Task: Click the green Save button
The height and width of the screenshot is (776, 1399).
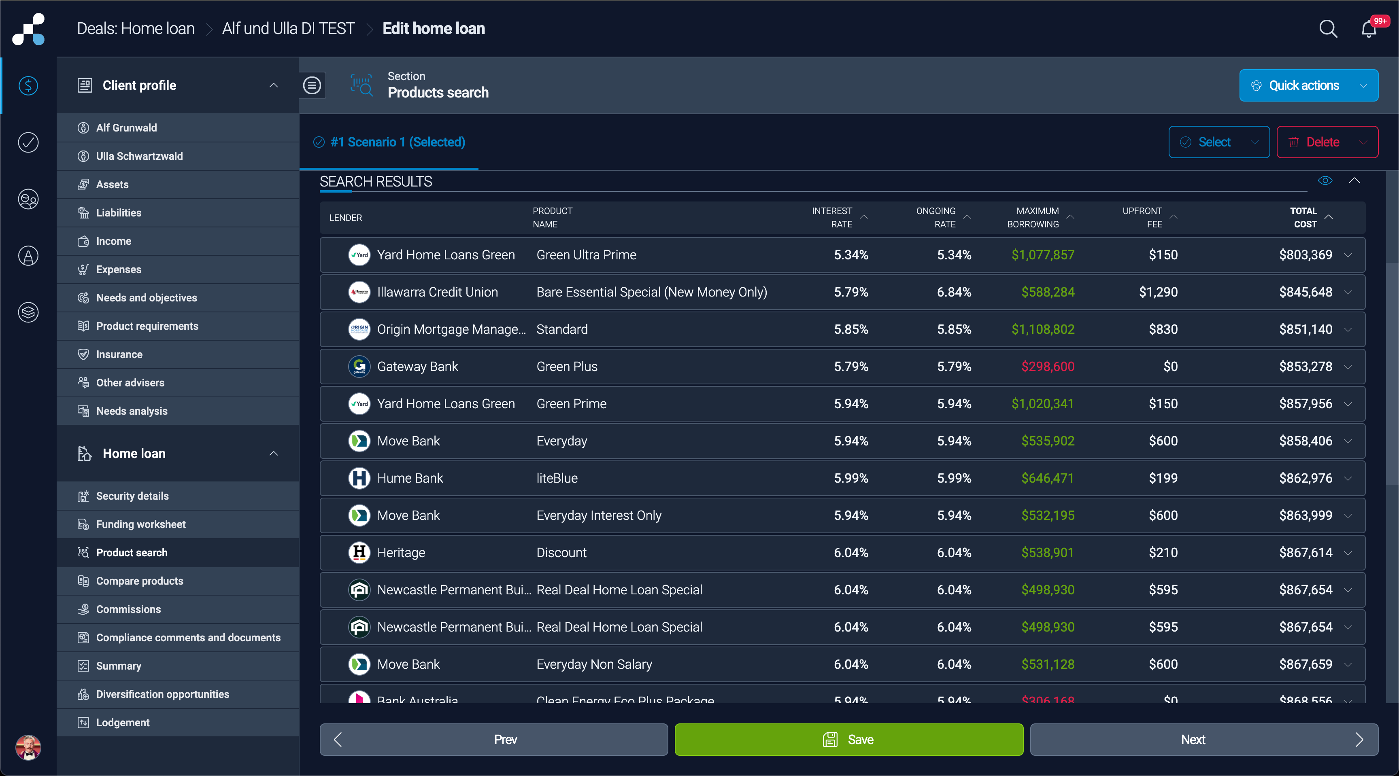Action: pos(849,739)
